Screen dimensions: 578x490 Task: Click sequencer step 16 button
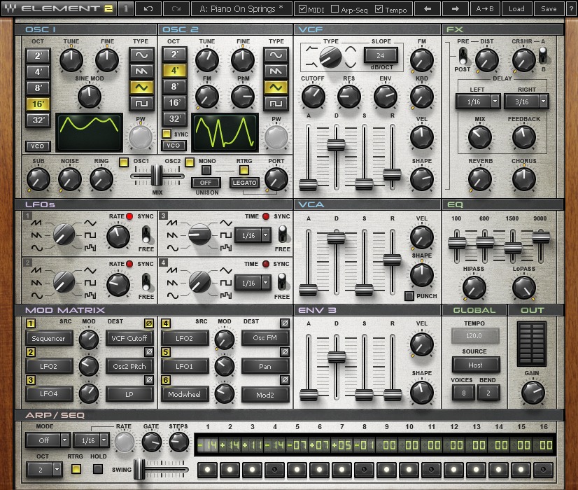point(543,470)
